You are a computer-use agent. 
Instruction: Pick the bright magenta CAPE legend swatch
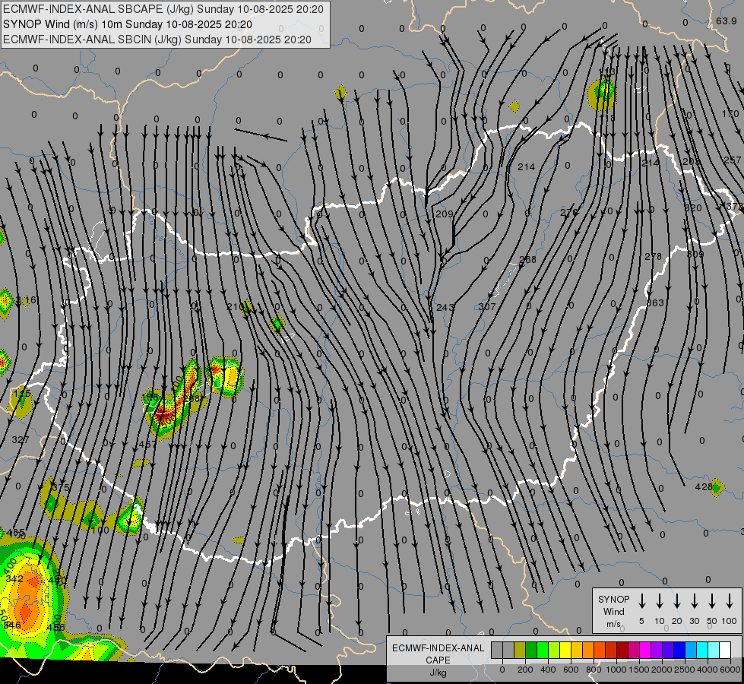(645, 651)
